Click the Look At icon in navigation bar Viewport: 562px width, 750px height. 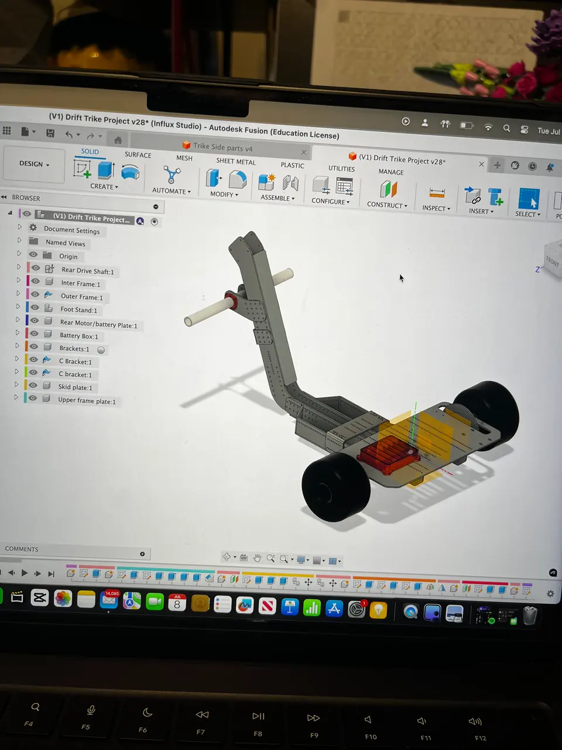click(244, 557)
